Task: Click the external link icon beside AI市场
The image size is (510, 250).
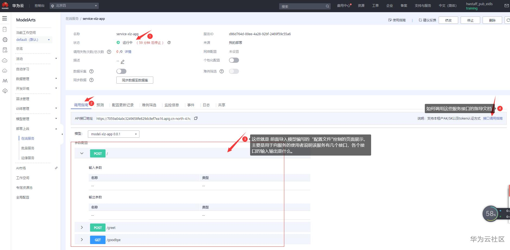Action: point(56,168)
